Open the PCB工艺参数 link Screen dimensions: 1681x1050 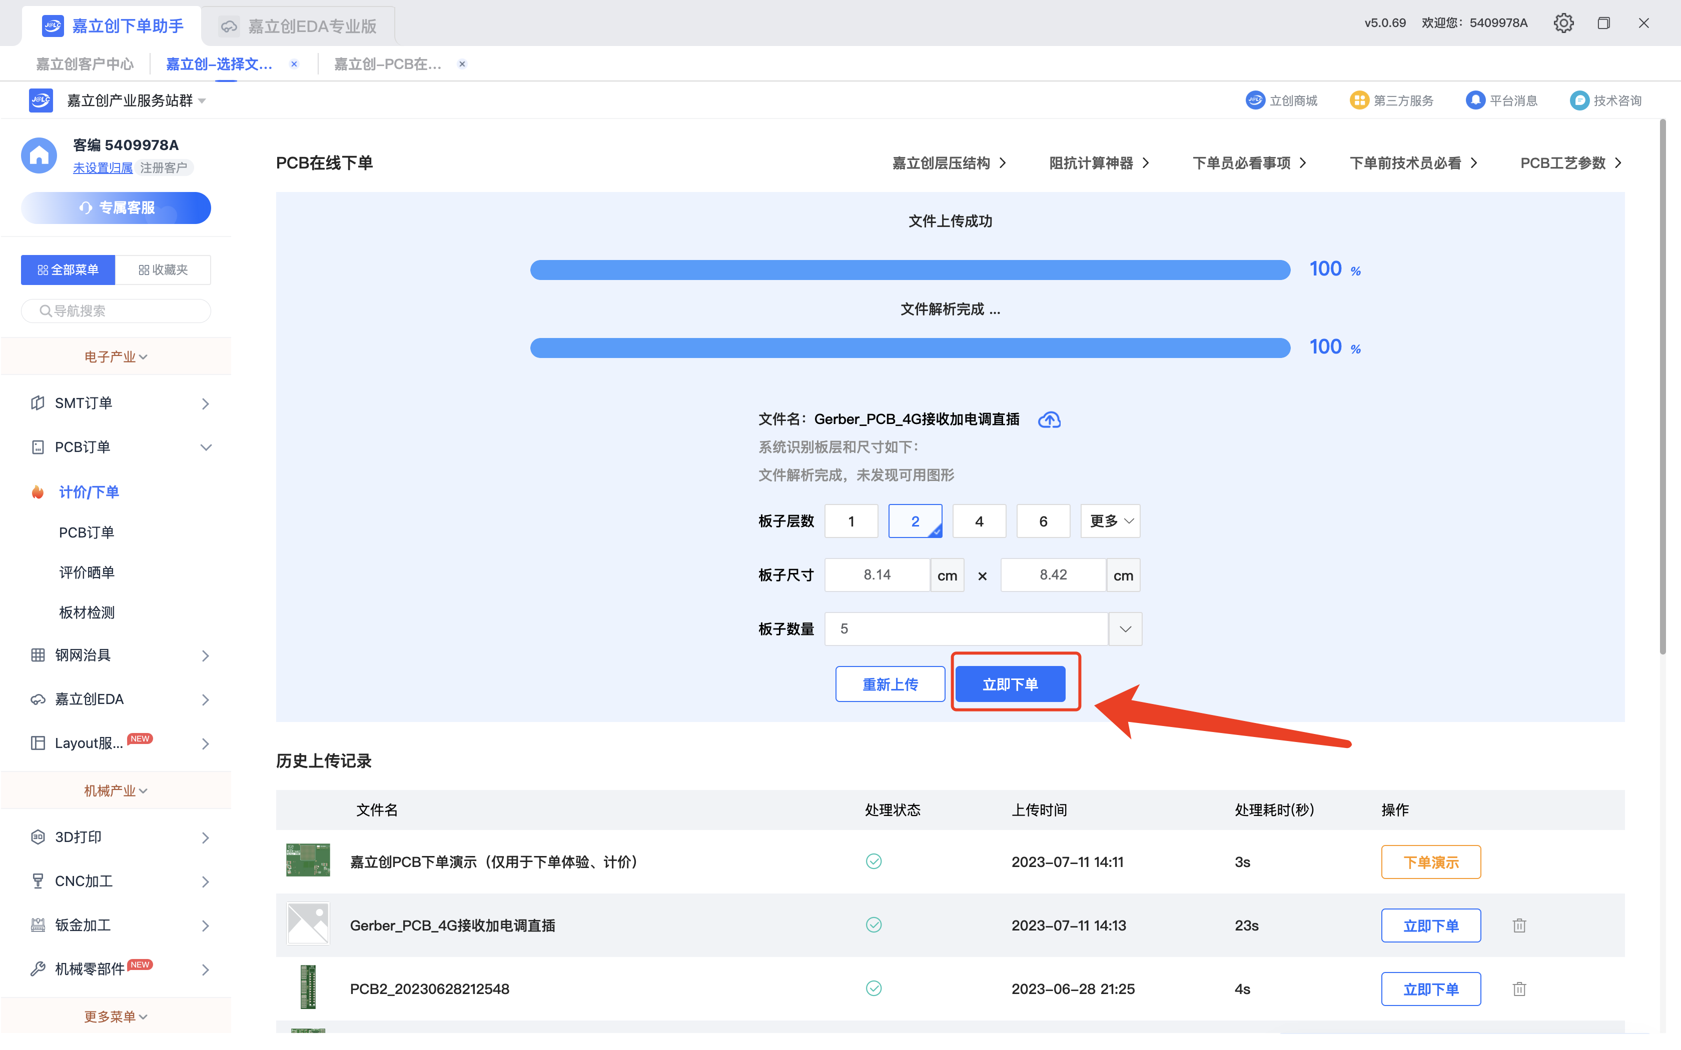coord(1571,163)
